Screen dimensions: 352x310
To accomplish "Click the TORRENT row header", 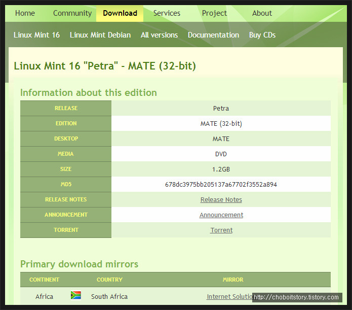I will [66, 230].
